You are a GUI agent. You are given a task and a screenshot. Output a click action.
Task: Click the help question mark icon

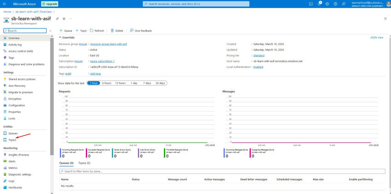tap(334, 4)
